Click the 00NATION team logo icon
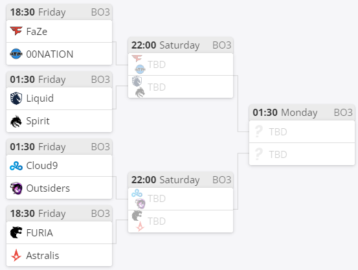The image size is (358, 270). pos(16,54)
